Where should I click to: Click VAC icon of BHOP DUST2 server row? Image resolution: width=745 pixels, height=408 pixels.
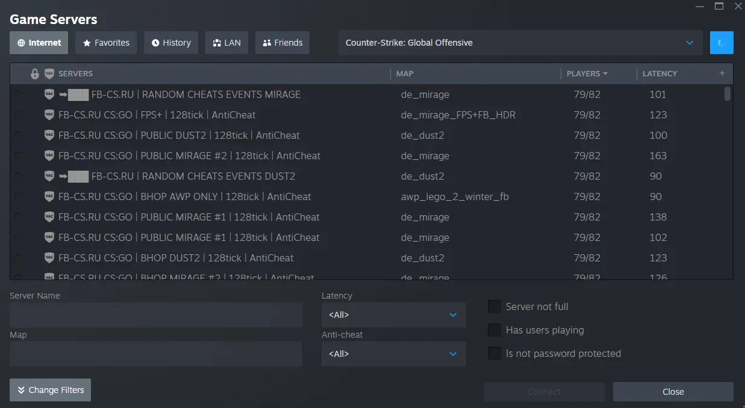pos(49,258)
